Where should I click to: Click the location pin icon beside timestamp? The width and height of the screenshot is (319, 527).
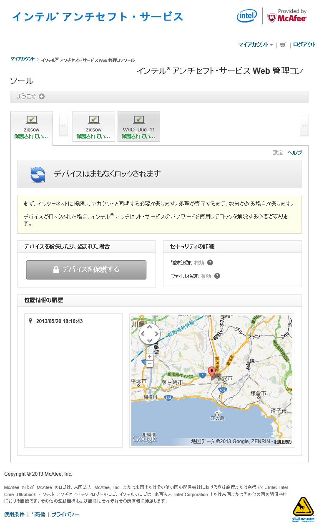point(30,321)
